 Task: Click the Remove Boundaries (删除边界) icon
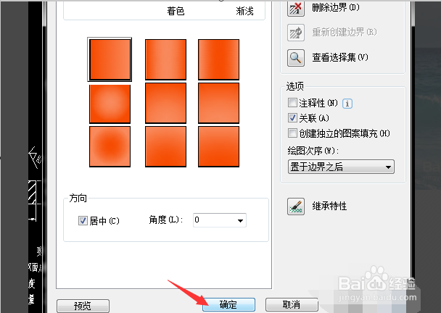tap(296, 9)
